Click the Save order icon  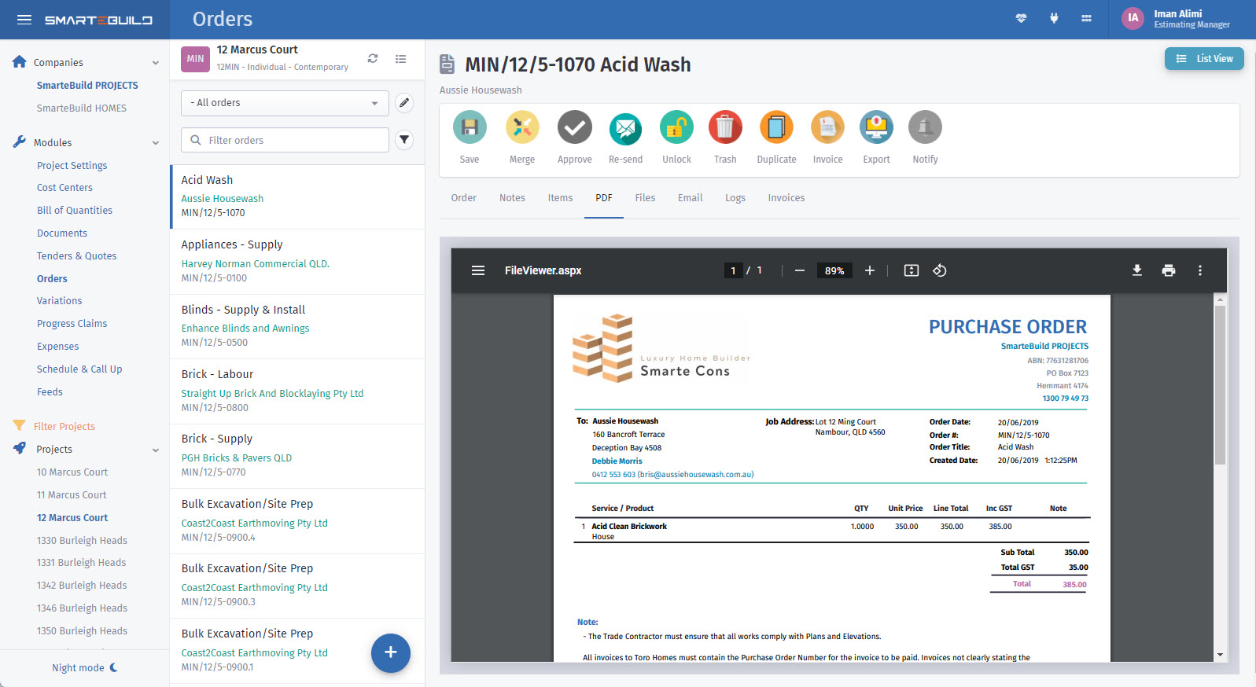470,127
